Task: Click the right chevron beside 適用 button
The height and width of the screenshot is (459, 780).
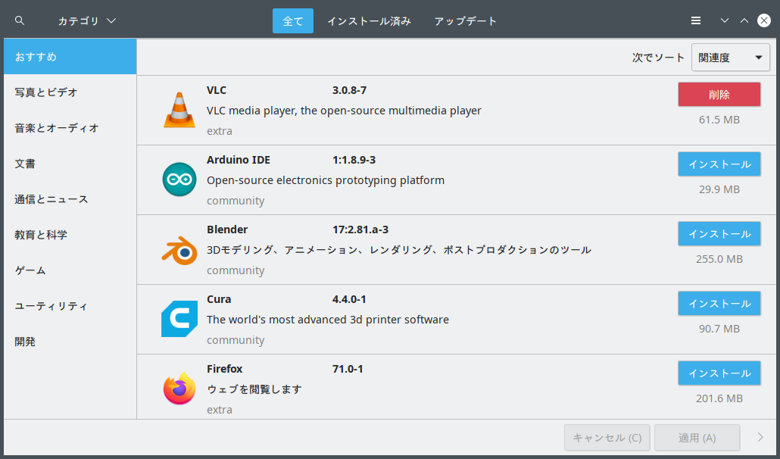Action: click(x=760, y=437)
